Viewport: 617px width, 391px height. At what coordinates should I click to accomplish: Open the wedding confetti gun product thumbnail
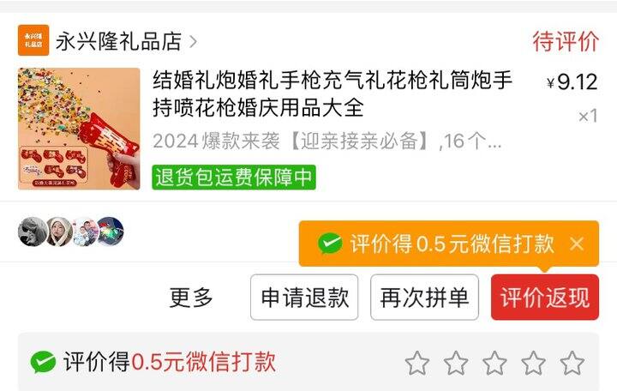coord(79,129)
